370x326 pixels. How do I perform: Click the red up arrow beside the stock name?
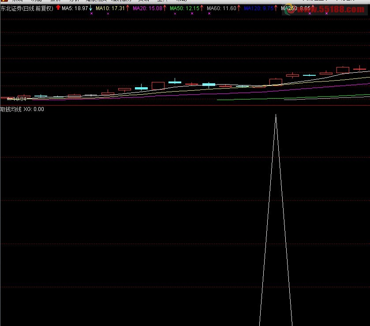point(58,7)
